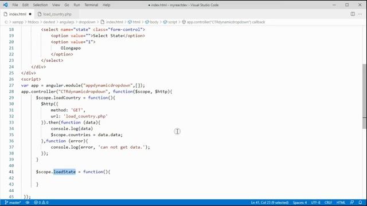Click line number 29 in gutter
Viewport: 367px width, 206px height.
pyautogui.click(x=11, y=98)
